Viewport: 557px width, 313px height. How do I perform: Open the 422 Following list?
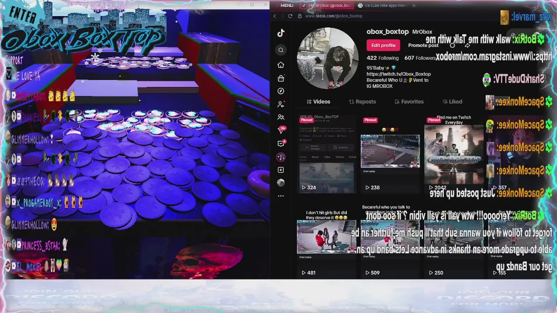coord(383,58)
